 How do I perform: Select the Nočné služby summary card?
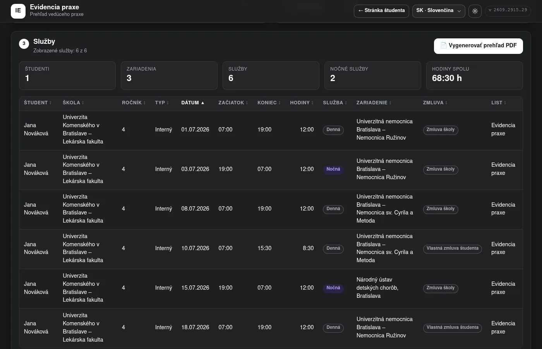(x=373, y=76)
